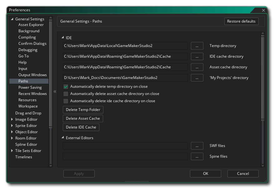This screenshot has width=274, height=189.
Task: Open folder browser for Asset cache directory
Action: [197, 67]
